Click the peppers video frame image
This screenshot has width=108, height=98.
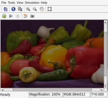click(52, 54)
